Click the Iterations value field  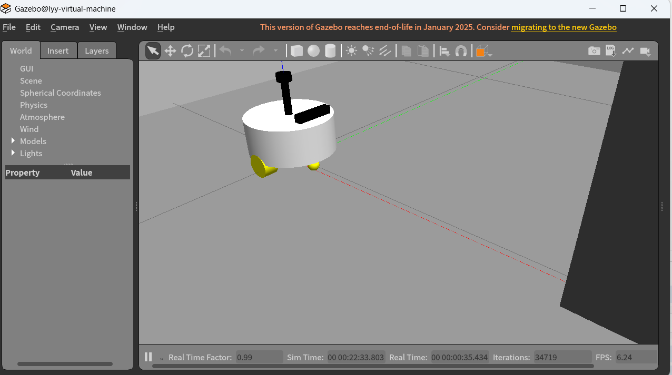(562, 357)
